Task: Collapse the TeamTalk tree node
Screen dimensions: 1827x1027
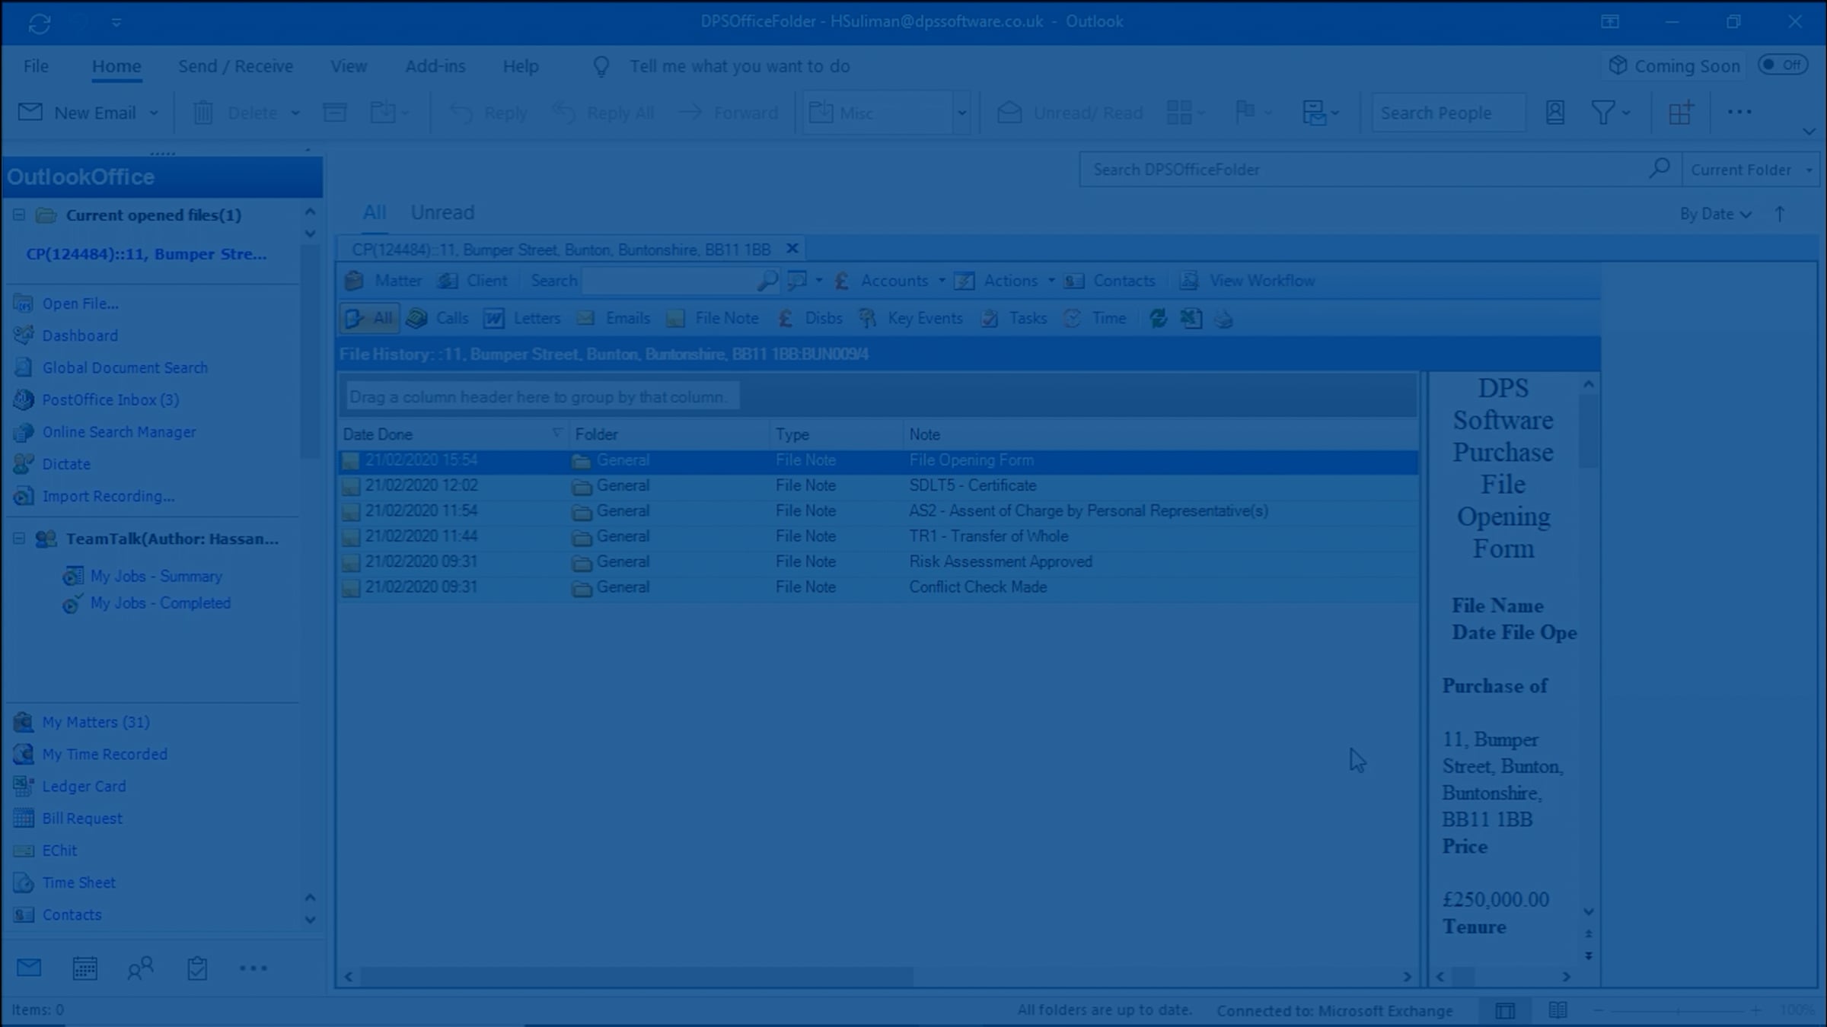Action: tap(19, 539)
